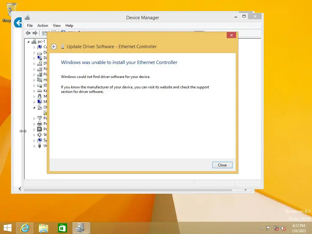Select the Other devices question-mark icon

click(40, 107)
